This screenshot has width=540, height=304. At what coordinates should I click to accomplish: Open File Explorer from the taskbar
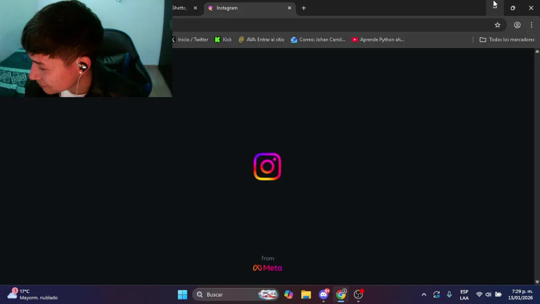pyautogui.click(x=306, y=295)
